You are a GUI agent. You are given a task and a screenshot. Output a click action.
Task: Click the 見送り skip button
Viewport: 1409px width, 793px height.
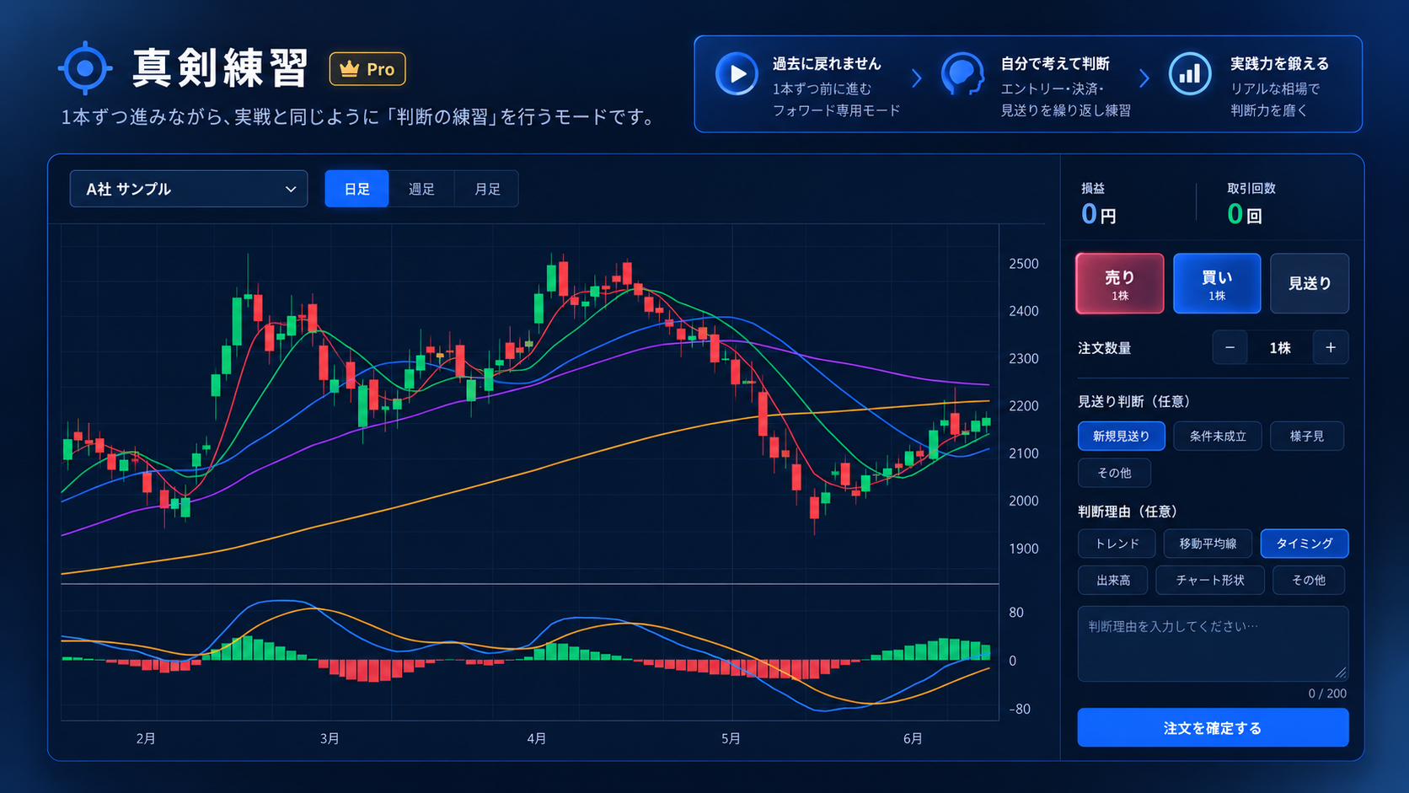(1310, 284)
